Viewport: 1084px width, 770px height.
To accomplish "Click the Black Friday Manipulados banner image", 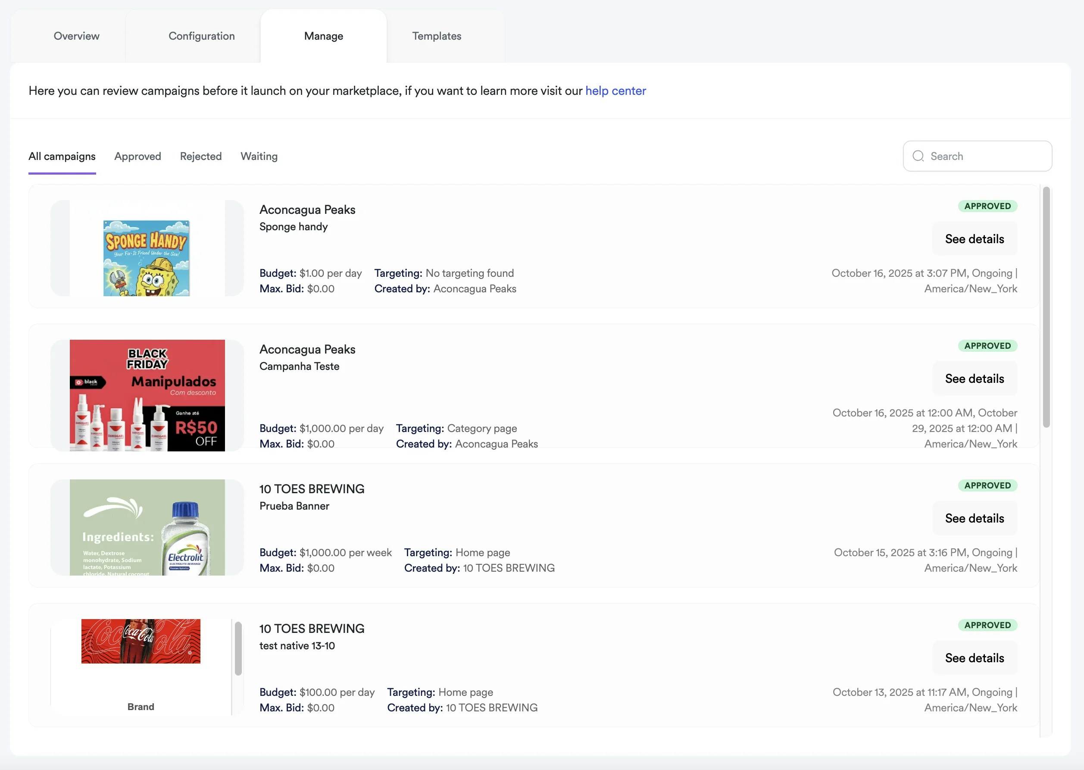I will [x=147, y=395].
